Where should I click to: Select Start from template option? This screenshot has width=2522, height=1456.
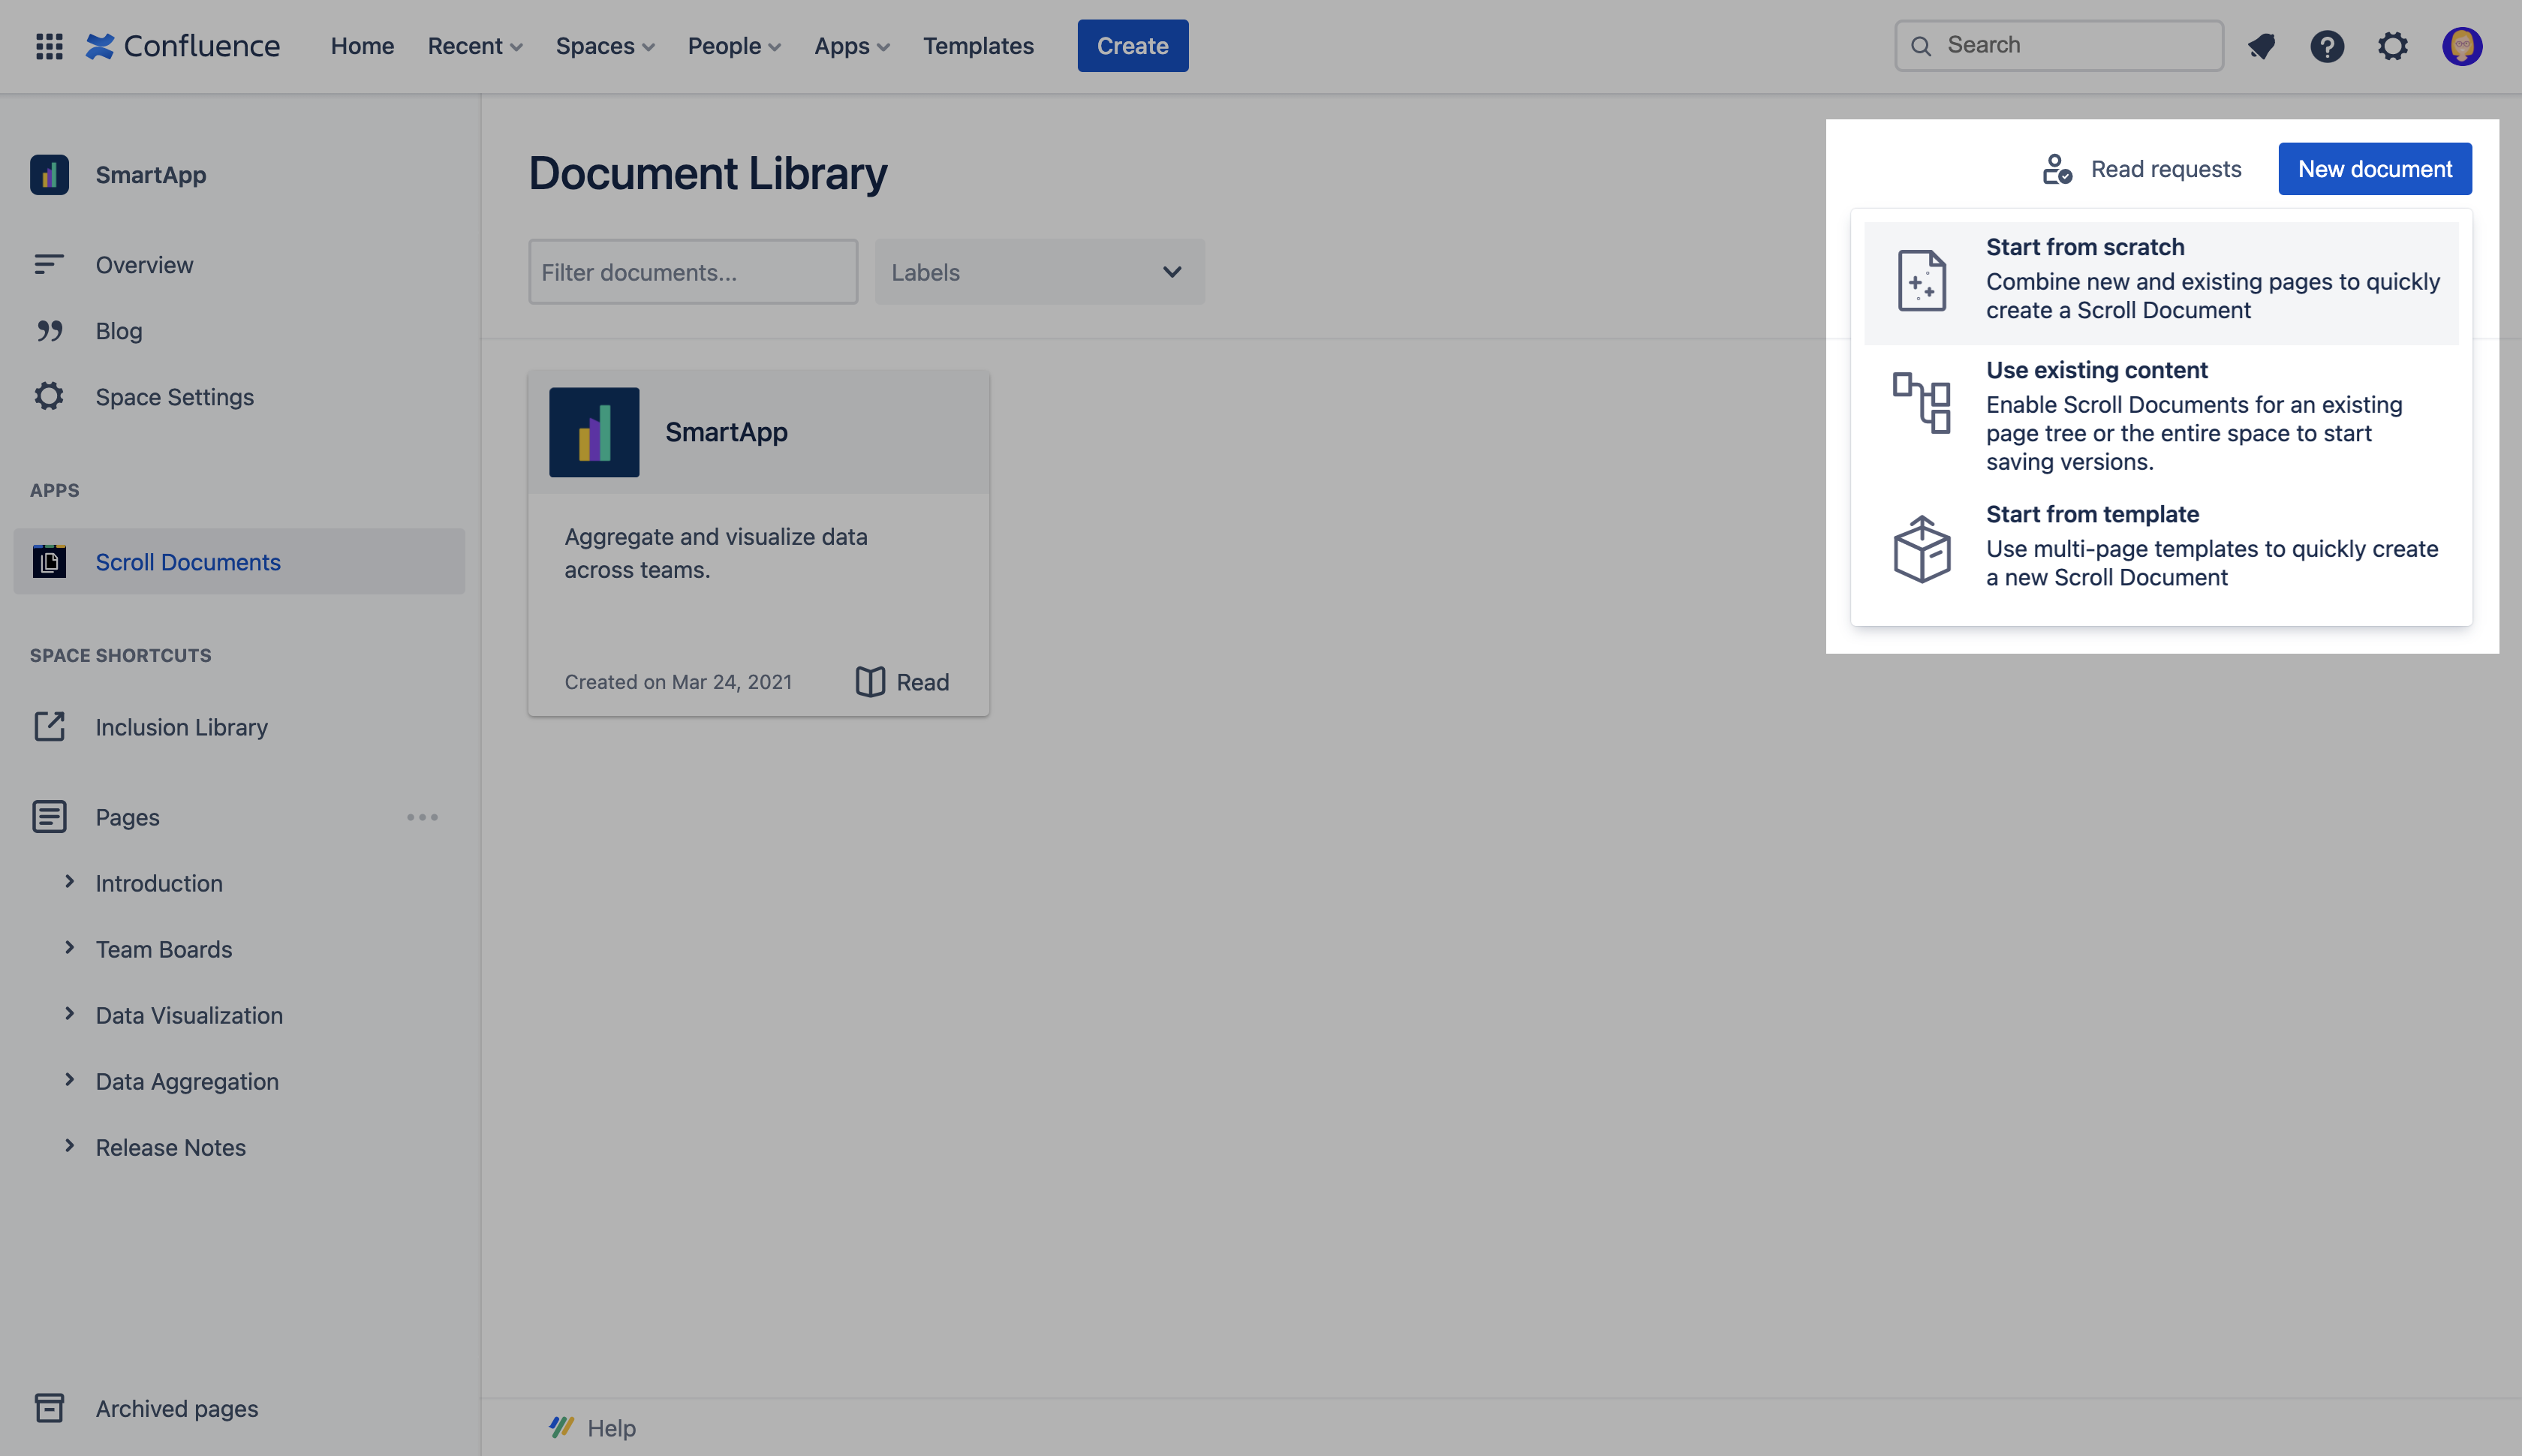point(2161,546)
